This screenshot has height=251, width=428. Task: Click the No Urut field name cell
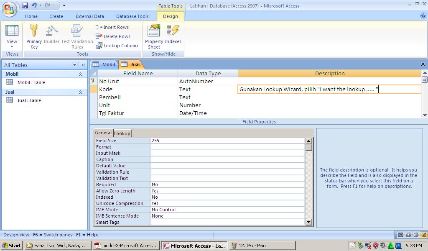(138, 81)
